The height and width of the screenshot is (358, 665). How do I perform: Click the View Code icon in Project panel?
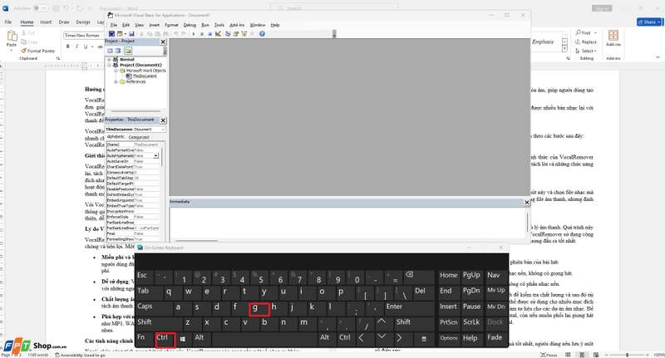click(109, 51)
